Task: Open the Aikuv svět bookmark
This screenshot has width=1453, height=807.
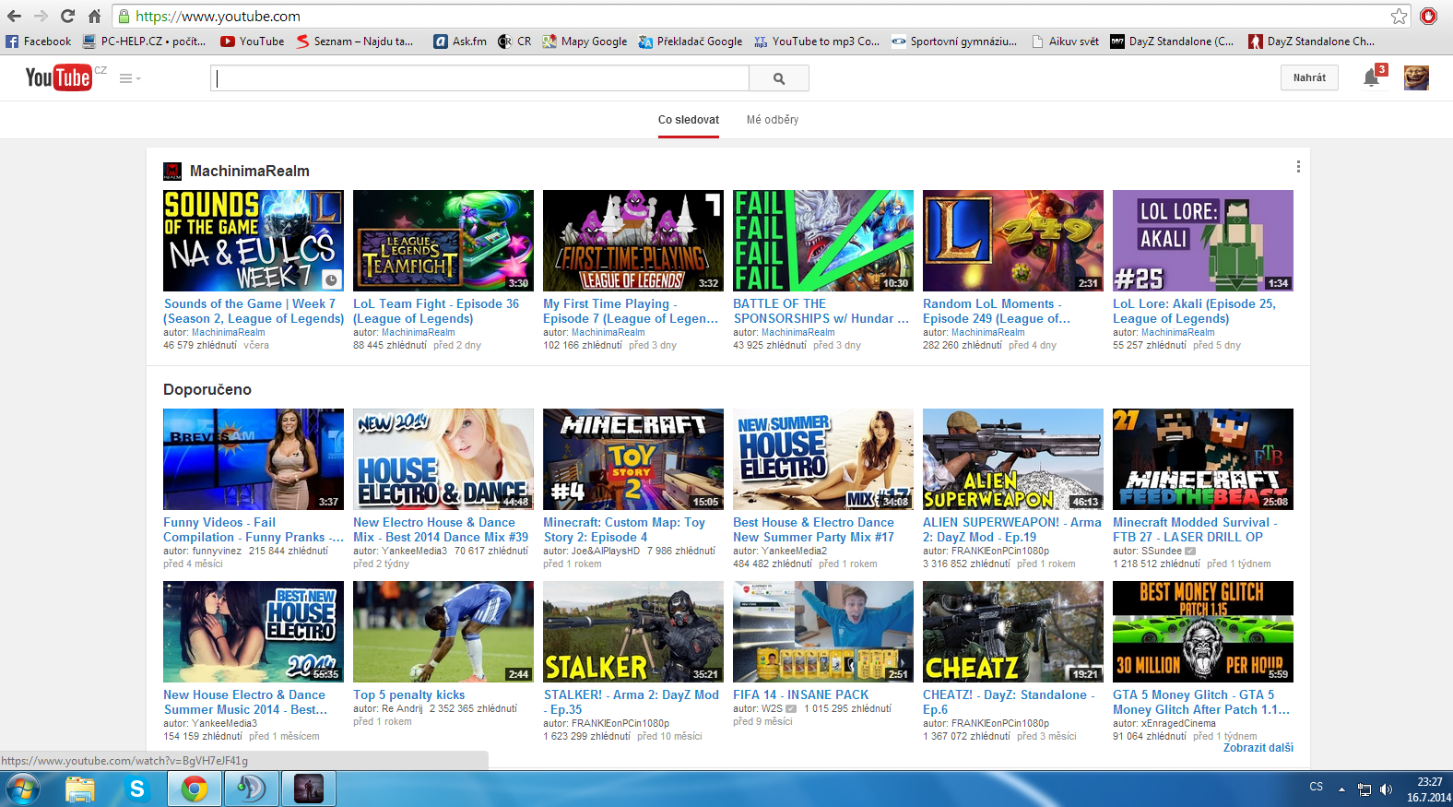Action: click(x=1065, y=42)
